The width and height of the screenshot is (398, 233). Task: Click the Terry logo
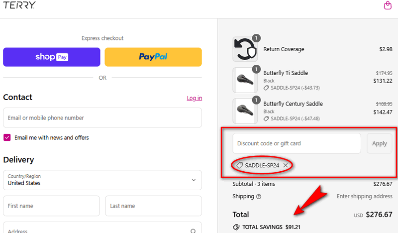tap(19, 5)
